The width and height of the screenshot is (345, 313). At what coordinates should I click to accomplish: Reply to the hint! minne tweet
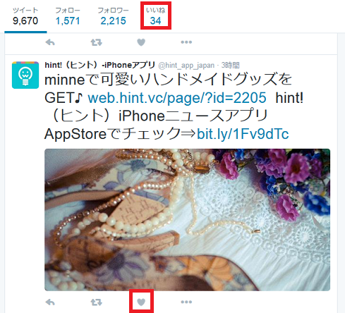point(50,302)
